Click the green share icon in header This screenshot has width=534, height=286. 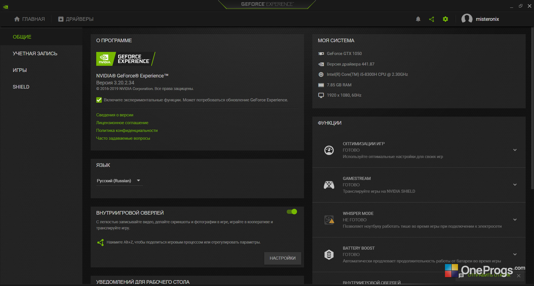tap(432, 19)
